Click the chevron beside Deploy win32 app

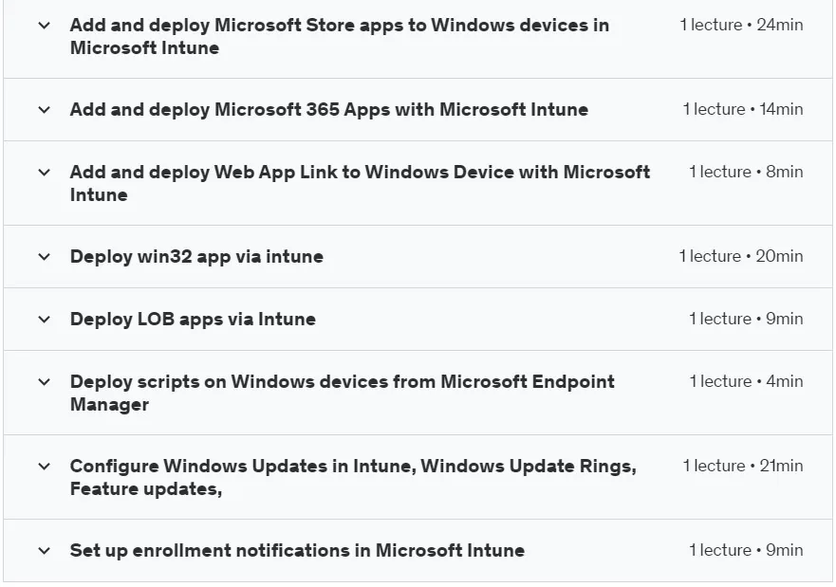[x=45, y=257]
